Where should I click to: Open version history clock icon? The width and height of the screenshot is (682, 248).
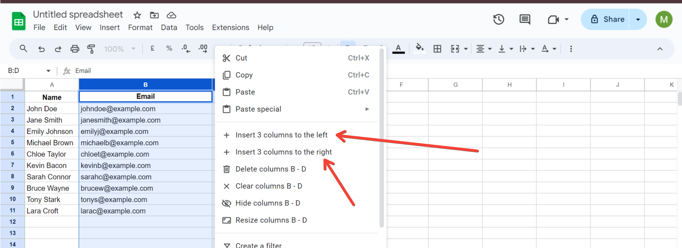point(499,19)
